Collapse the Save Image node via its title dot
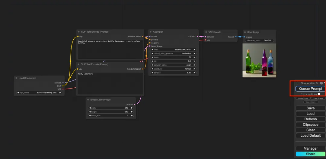 click(245, 32)
